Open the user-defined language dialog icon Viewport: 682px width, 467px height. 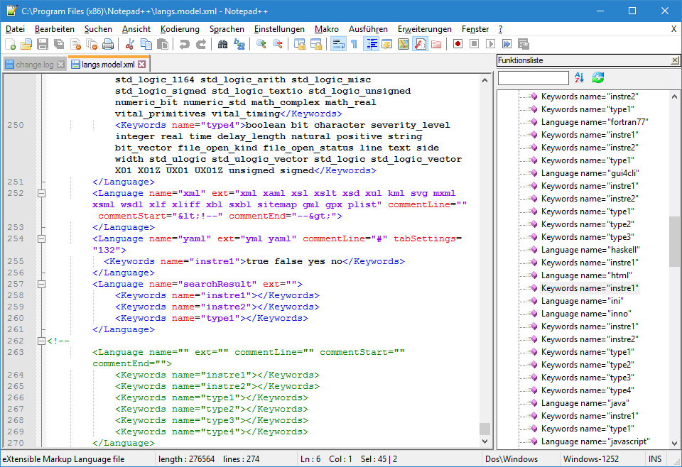(x=386, y=44)
